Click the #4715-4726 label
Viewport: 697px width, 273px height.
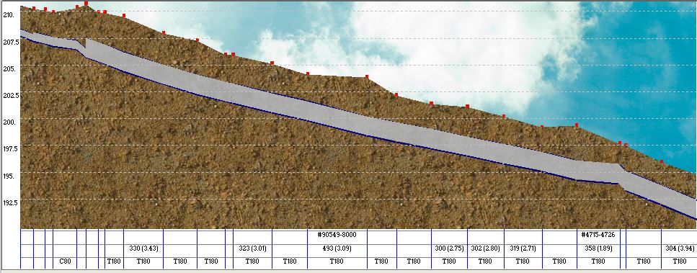[598, 234]
